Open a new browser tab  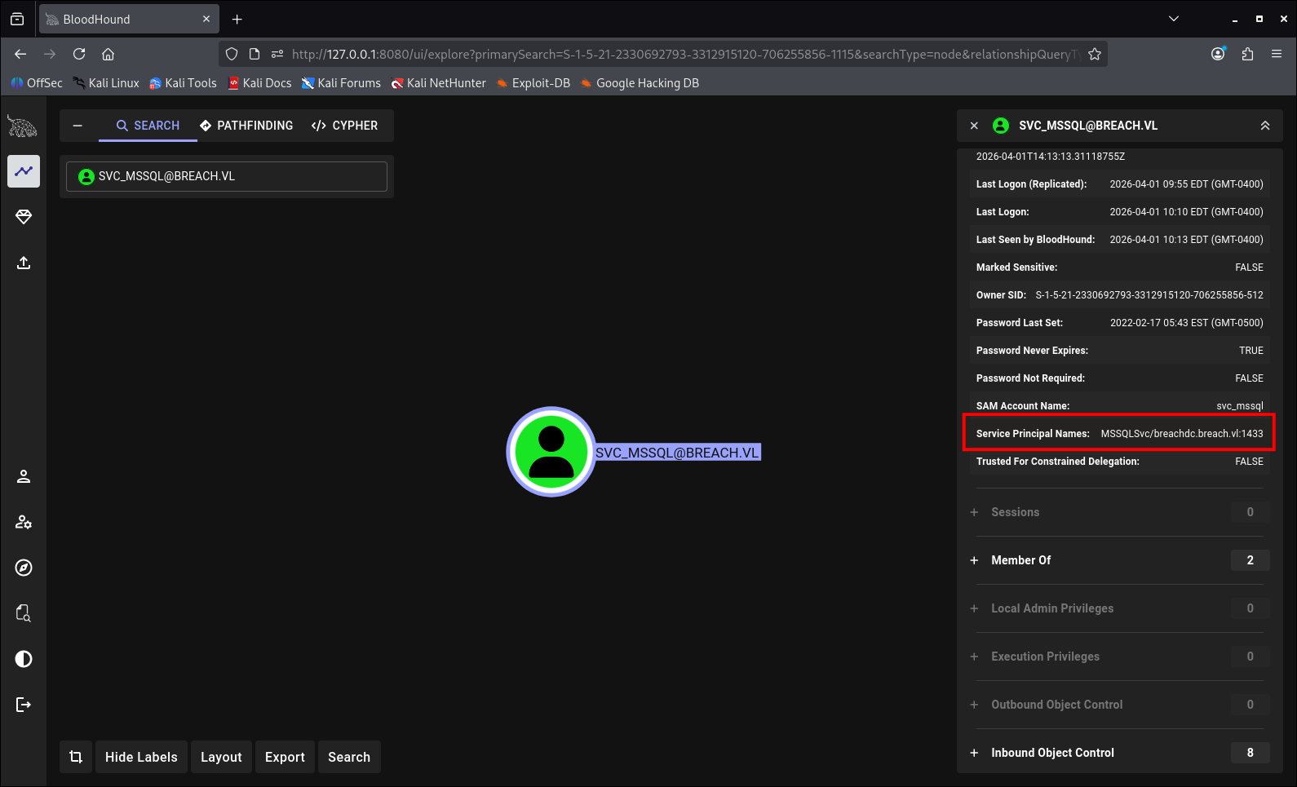237,19
